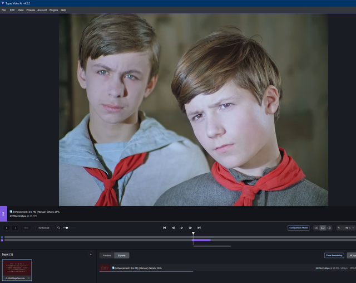Set trim end with the right bracket button
Viewport: 356px width, 283px height.
click(x=15, y=228)
